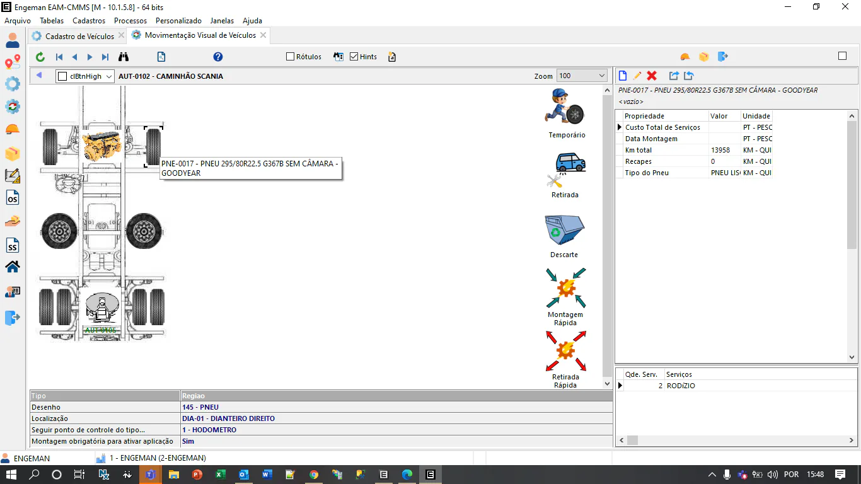
Task: Enable the Rótulos checkbox
Action: [291, 57]
